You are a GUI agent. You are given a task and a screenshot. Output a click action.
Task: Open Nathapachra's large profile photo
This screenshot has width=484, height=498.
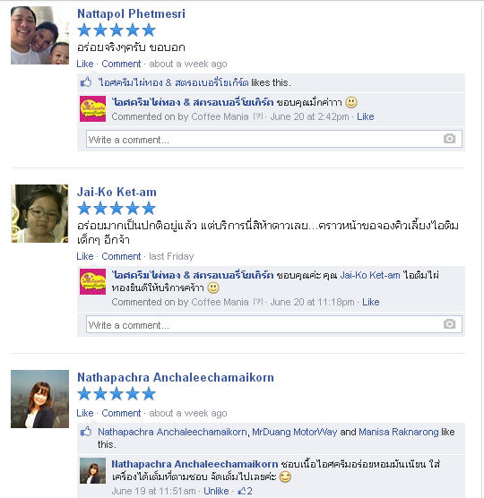[39, 399]
